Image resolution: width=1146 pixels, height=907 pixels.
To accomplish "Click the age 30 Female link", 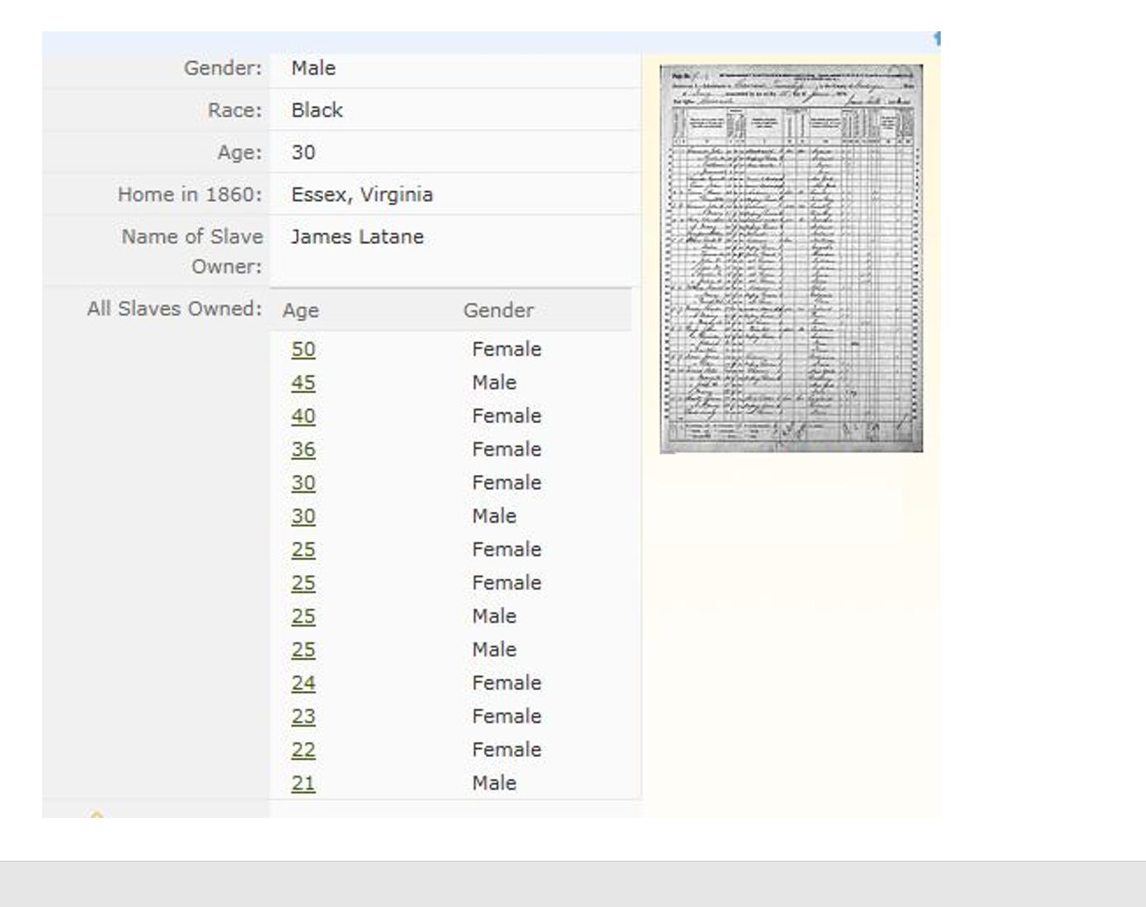I will tap(303, 483).
